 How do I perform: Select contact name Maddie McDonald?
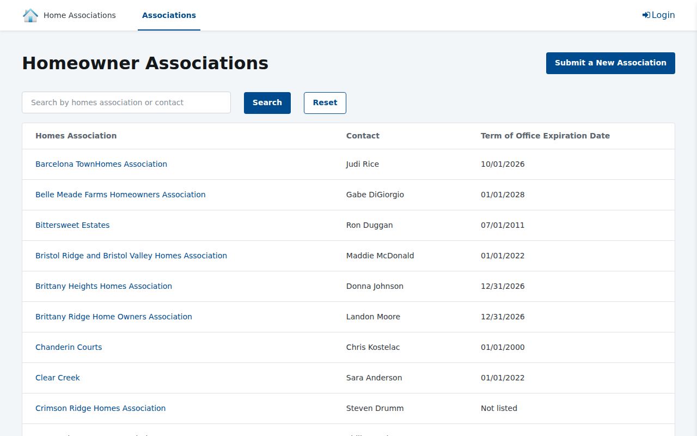click(380, 256)
